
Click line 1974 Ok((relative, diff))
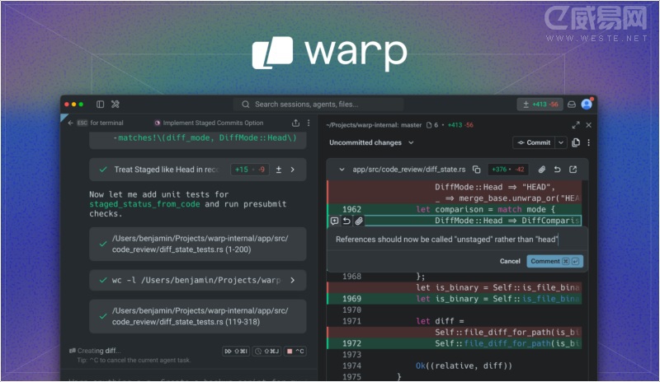tap(464, 366)
